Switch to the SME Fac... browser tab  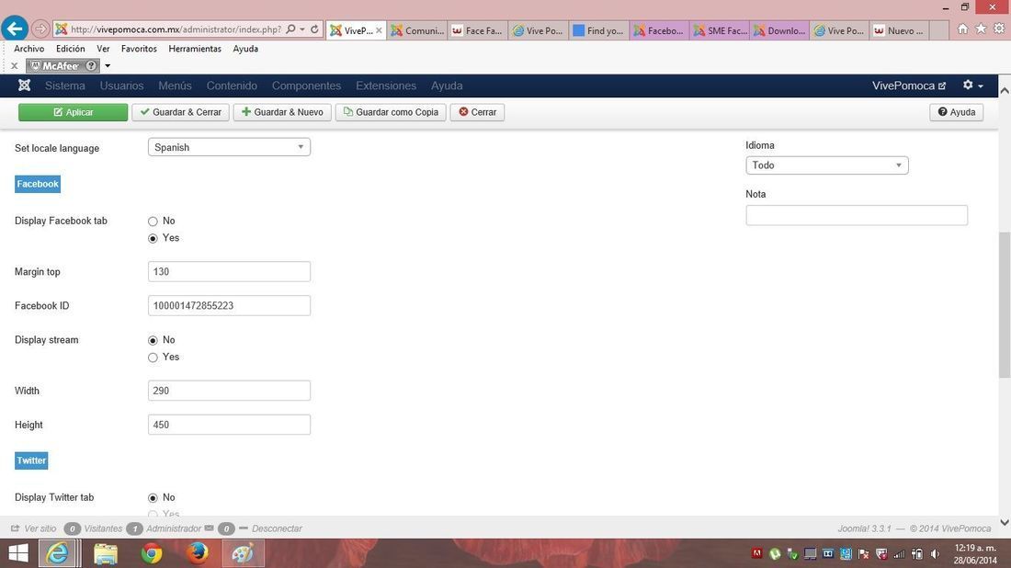pyautogui.click(x=720, y=30)
